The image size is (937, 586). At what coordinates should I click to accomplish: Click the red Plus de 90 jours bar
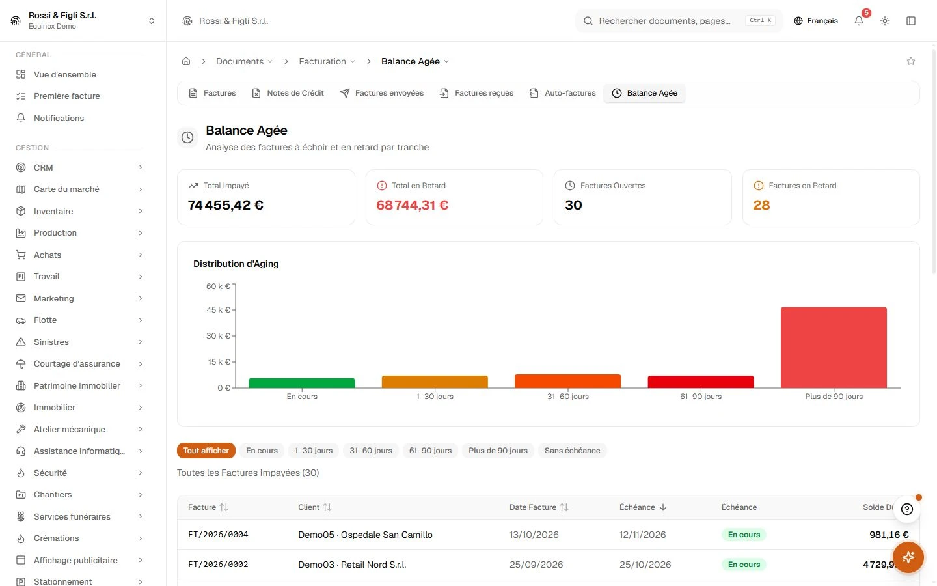(x=834, y=347)
